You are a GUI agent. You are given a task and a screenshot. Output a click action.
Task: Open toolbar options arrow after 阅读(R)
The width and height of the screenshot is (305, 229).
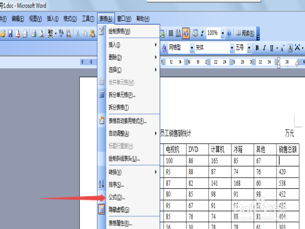click(x=258, y=37)
